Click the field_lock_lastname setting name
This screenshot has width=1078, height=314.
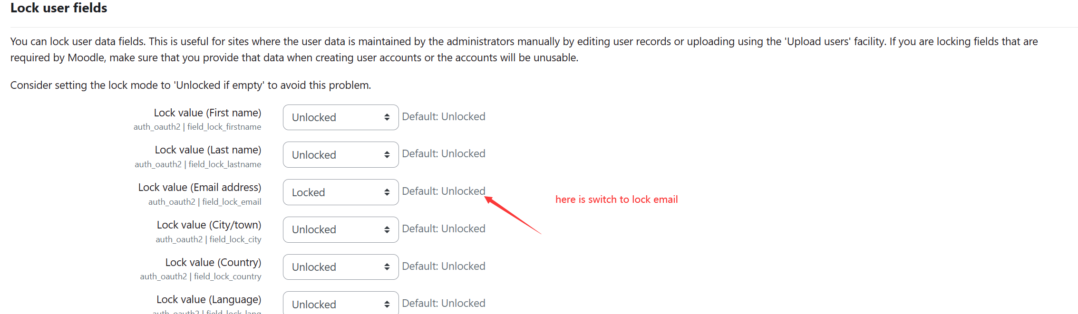[224, 164]
